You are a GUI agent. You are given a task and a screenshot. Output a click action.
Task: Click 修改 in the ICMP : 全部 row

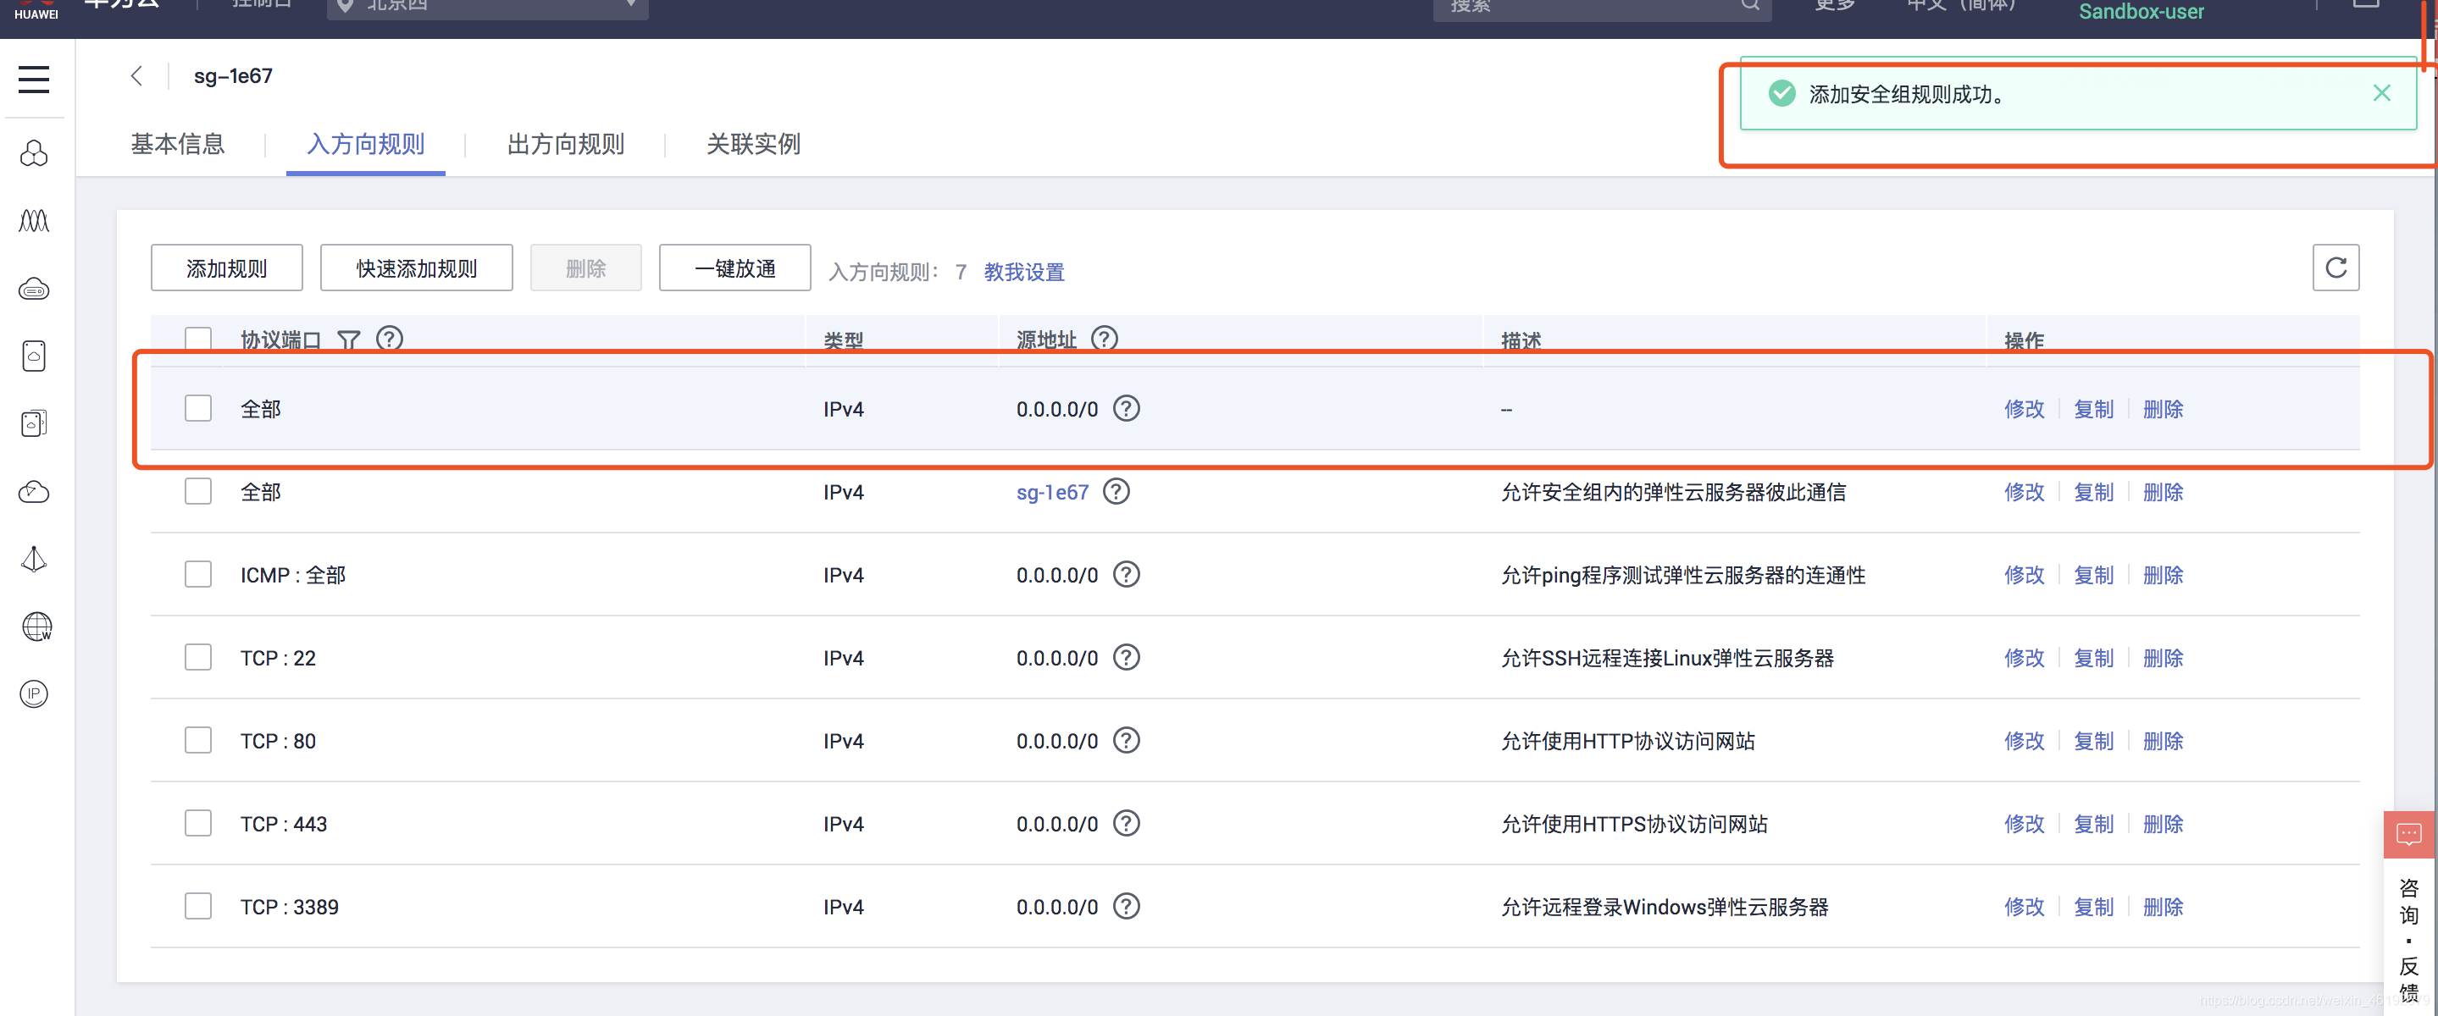[2025, 575]
